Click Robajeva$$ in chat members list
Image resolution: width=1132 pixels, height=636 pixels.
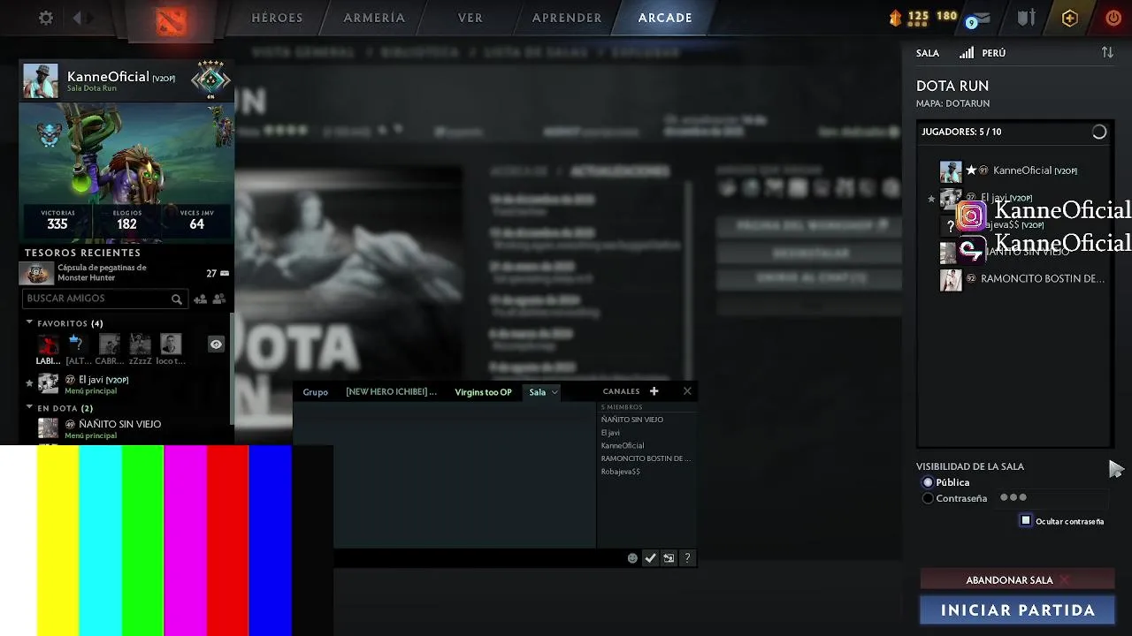621,472
